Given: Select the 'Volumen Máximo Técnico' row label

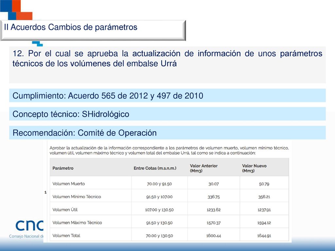Looking at the screenshot, I should coord(77,223).
